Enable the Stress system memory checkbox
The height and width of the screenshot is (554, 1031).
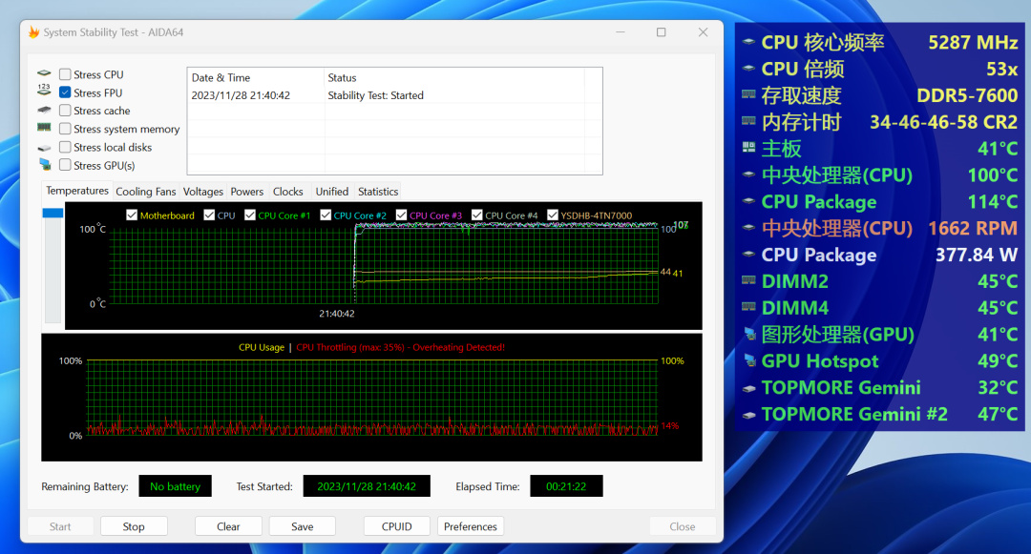65,129
